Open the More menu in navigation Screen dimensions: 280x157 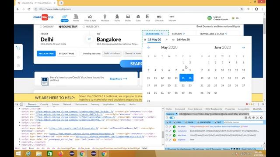pyautogui.click(x=172, y=18)
